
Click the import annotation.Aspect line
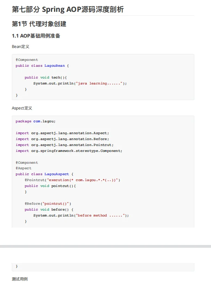[62, 133]
